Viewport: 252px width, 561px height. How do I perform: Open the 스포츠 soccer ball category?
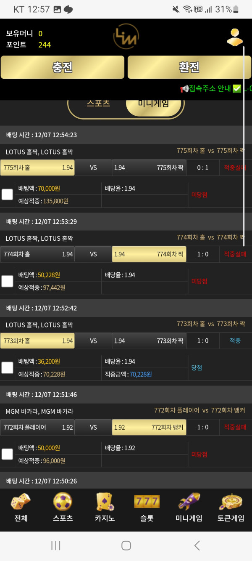(x=63, y=508)
